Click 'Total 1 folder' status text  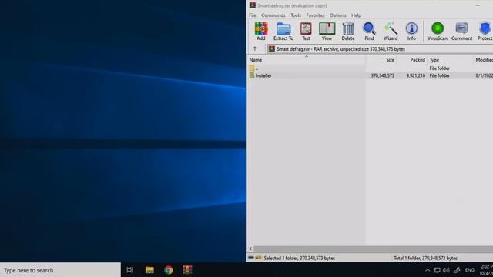(x=425, y=259)
